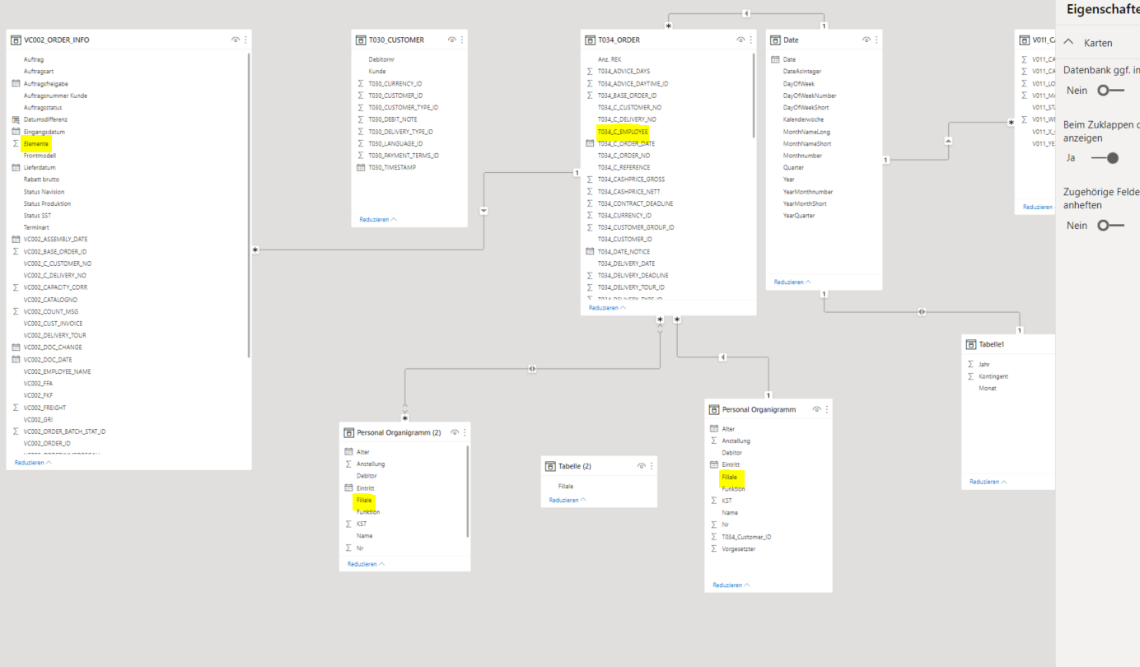Select filter arrow between Date and V011 table

pyautogui.click(x=948, y=141)
